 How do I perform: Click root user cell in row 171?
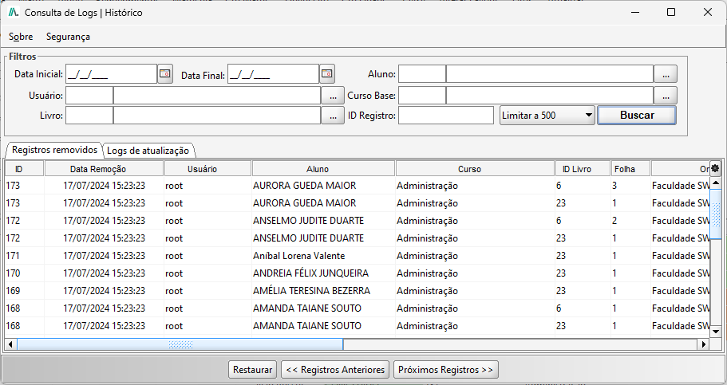point(207,256)
